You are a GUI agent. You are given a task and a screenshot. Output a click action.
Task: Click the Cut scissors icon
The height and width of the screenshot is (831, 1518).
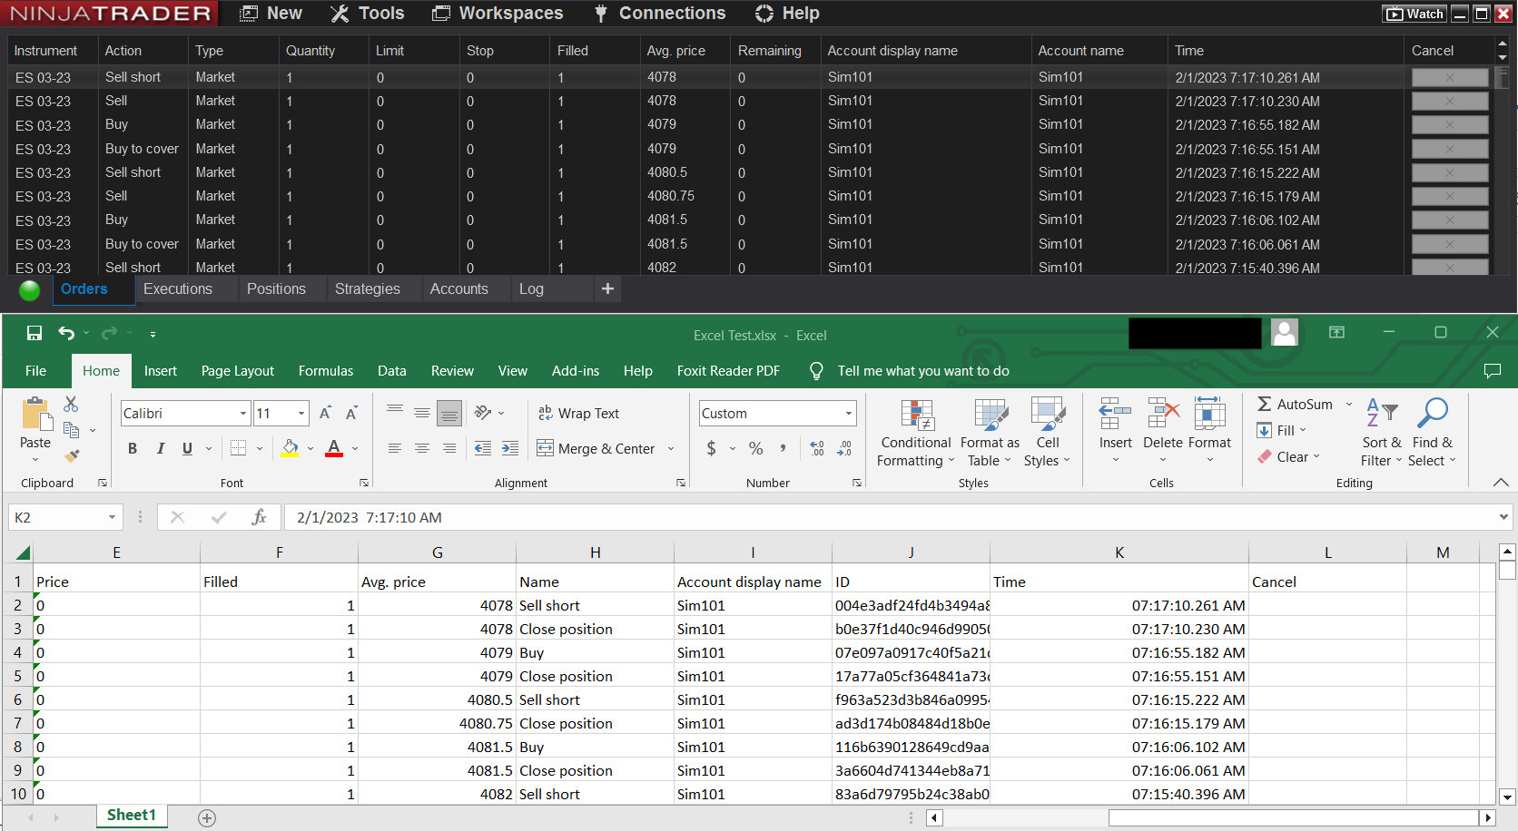pyautogui.click(x=71, y=404)
